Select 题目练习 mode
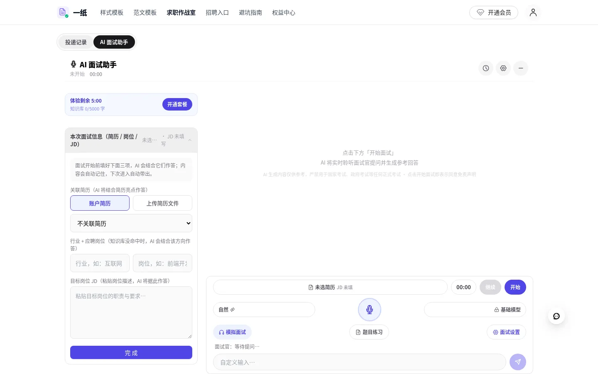 pyautogui.click(x=369, y=332)
